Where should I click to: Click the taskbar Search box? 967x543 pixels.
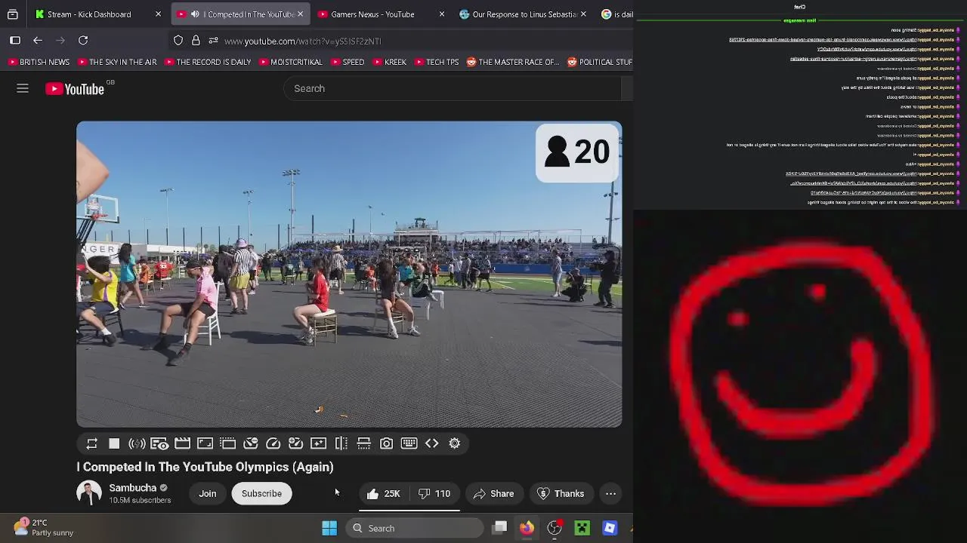coord(414,528)
